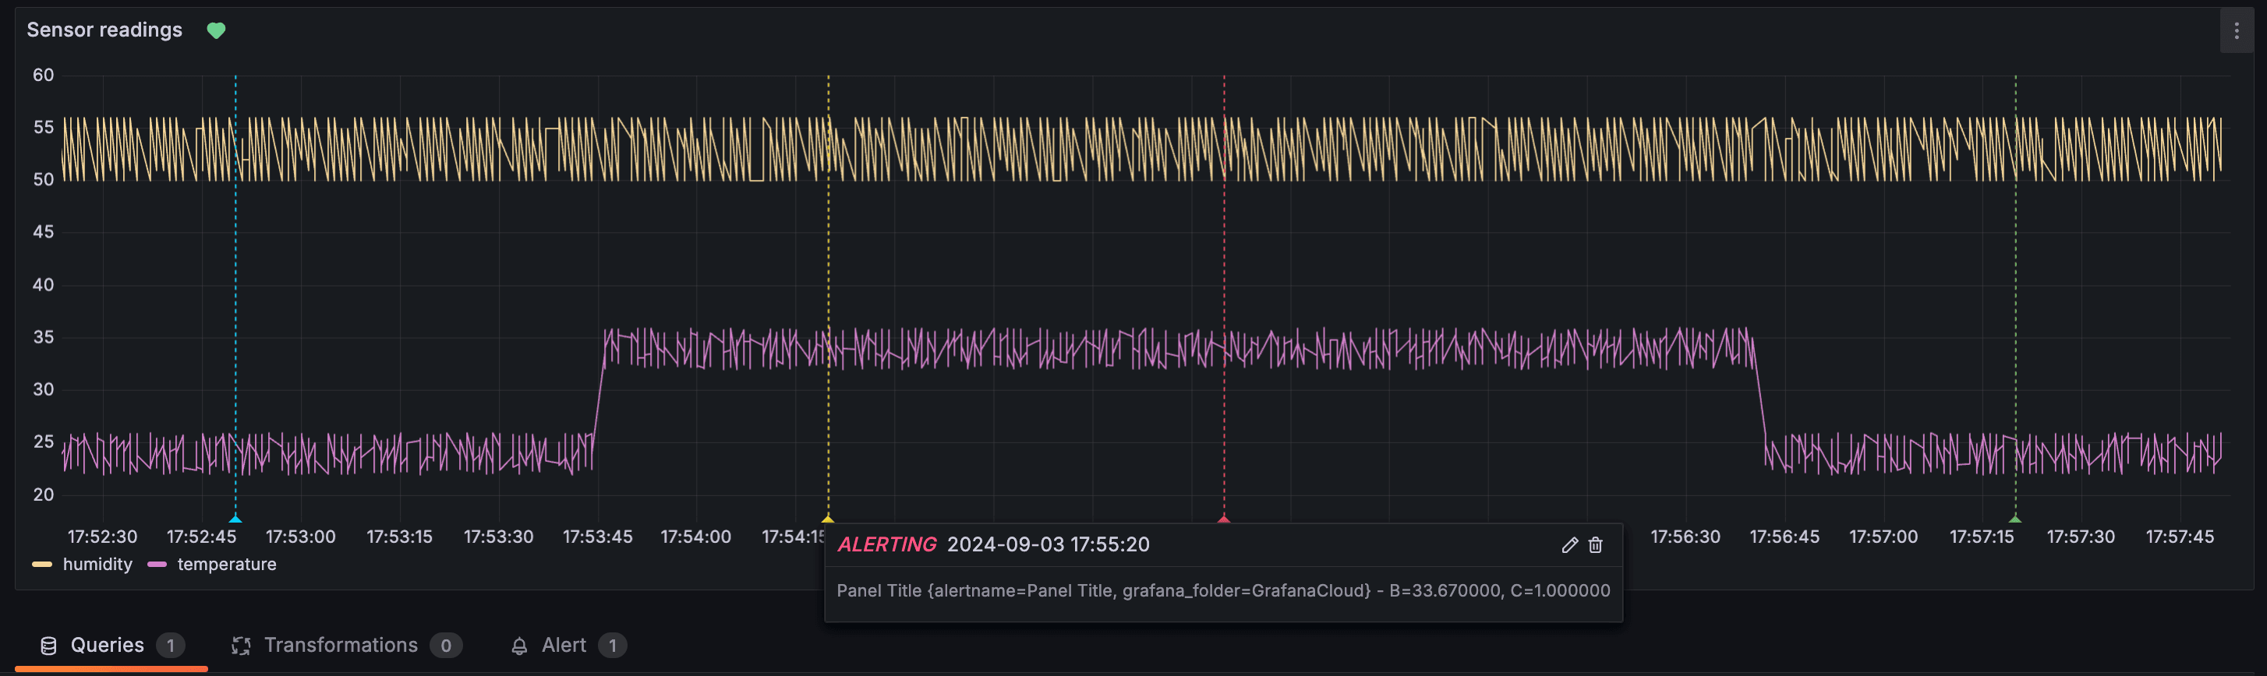
Task: Open the Alert tab
Action: (563, 645)
